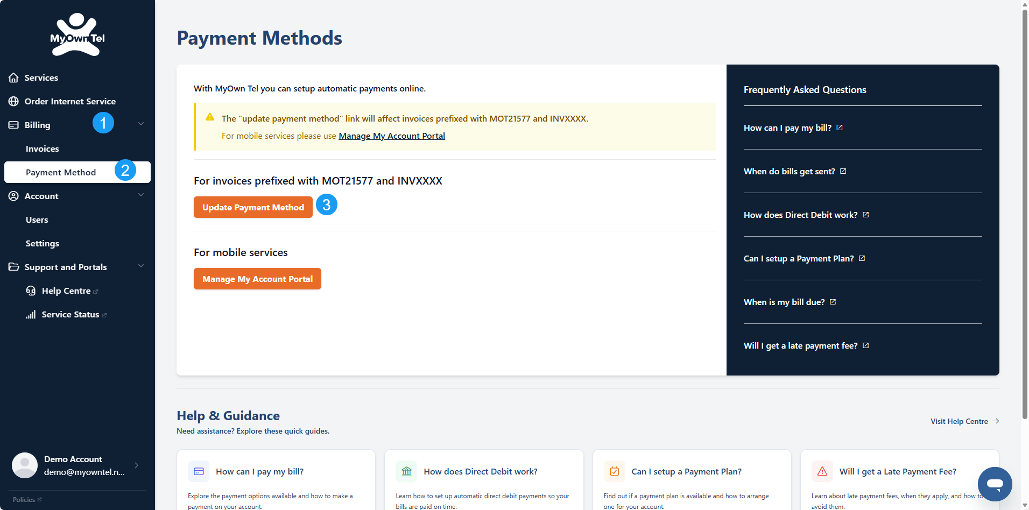Screen dimensions: 1029x510
Task: Open the 'Can I setup a Payment Plan?' guide card
Action: [692, 480]
